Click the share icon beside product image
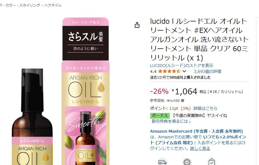 tap(137, 25)
